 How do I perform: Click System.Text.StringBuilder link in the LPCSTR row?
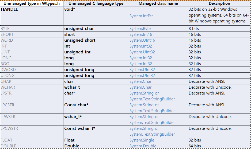coord(152,111)
